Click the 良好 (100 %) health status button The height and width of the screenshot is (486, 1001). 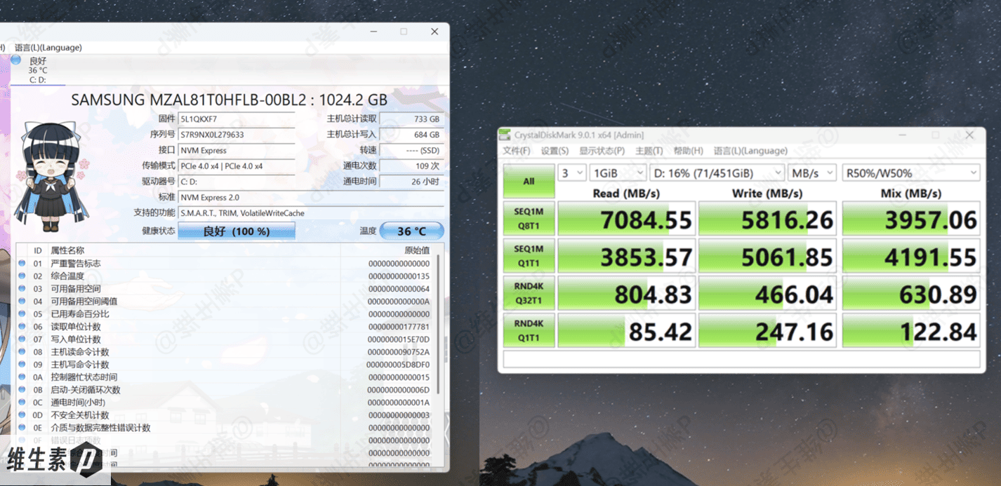point(237,231)
